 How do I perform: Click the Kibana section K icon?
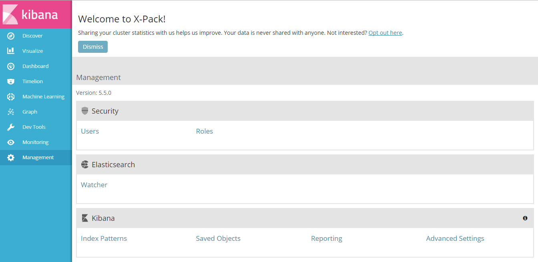[x=84, y=218]
